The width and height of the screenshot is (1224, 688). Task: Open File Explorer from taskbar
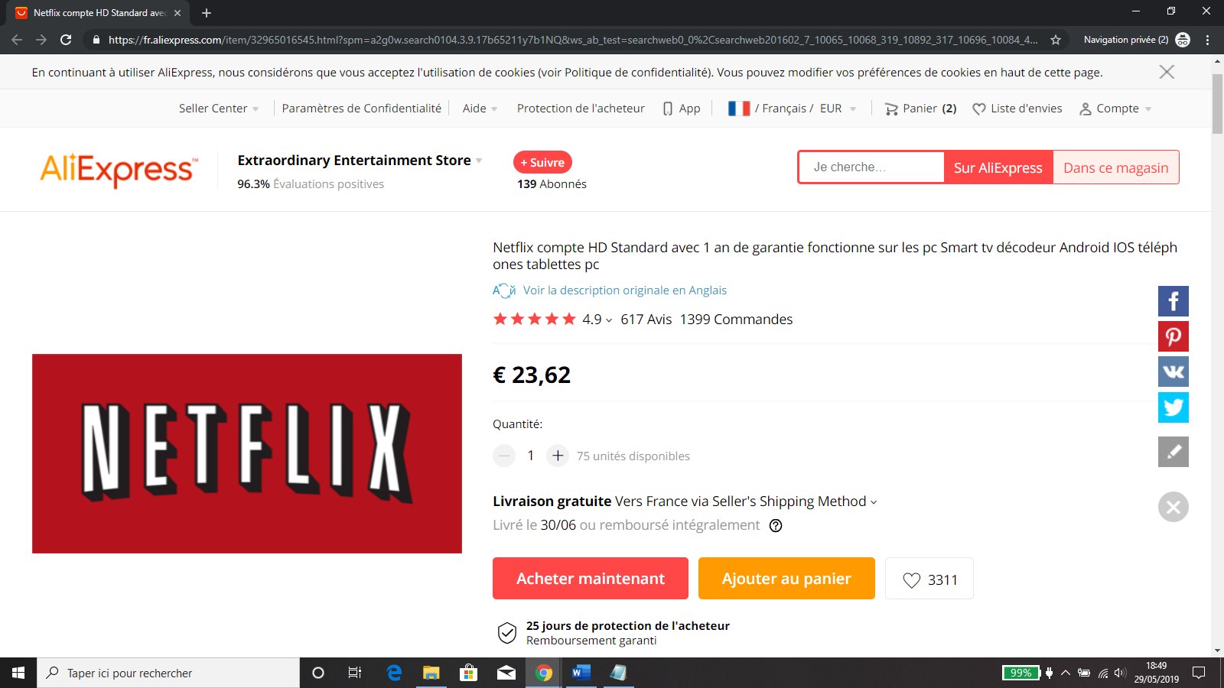coord(431,673)
